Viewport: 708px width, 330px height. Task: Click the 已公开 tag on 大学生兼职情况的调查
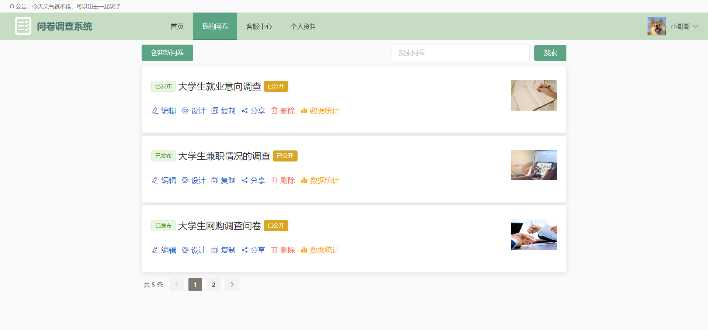pyautogui.click(x=285, y=156)
